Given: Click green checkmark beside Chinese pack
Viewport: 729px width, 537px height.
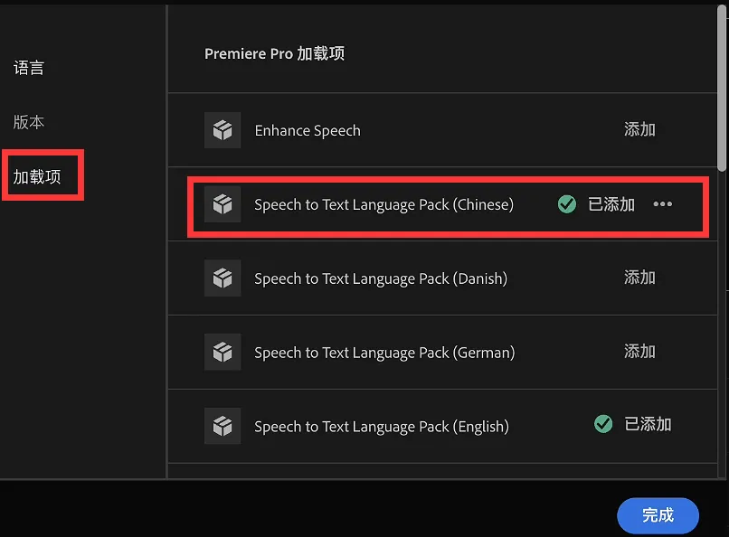Looking at the screenshot, I should click(x=567, y=204).
